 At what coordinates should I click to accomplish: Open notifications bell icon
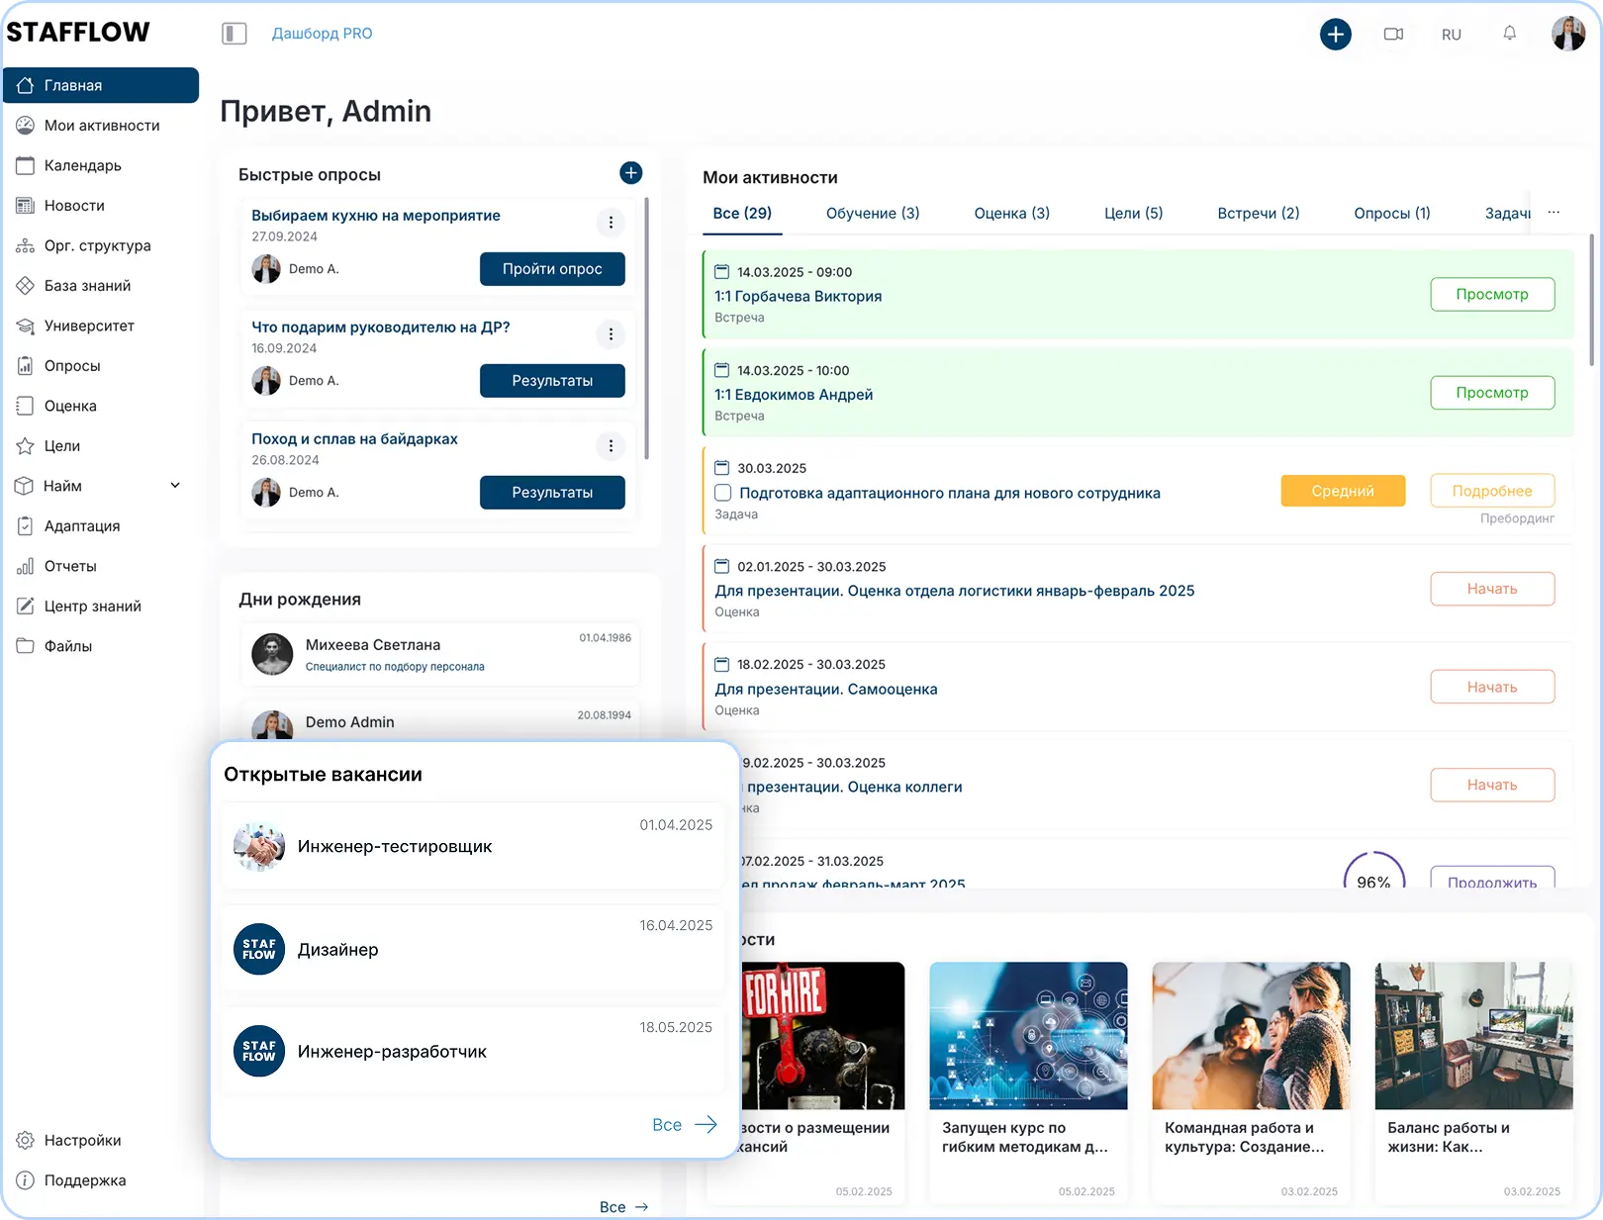click(1509, 34)
